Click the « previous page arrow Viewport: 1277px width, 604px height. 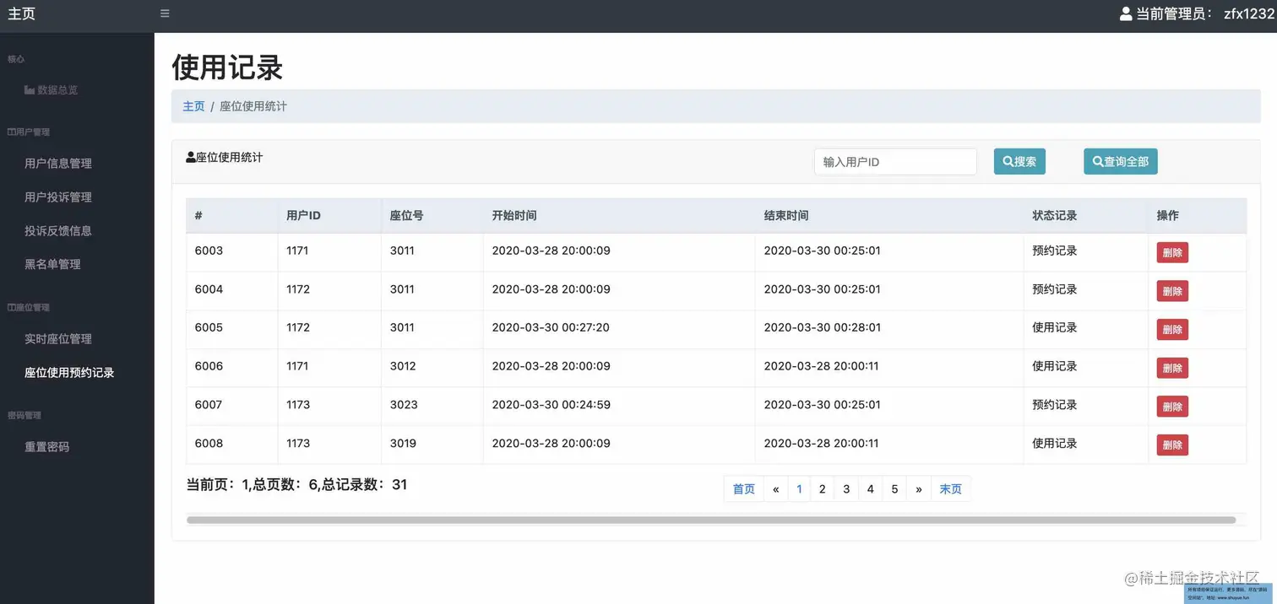click(775, 489)
